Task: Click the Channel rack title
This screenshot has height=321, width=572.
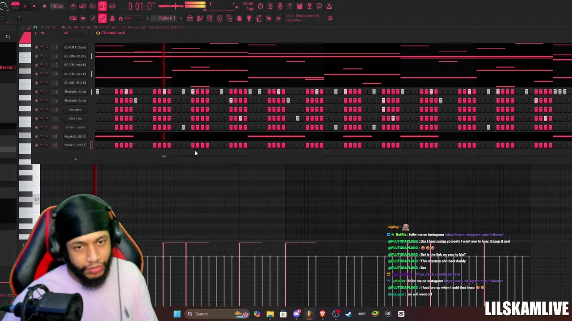Action: pyautogui.click(x=113, y=33)
